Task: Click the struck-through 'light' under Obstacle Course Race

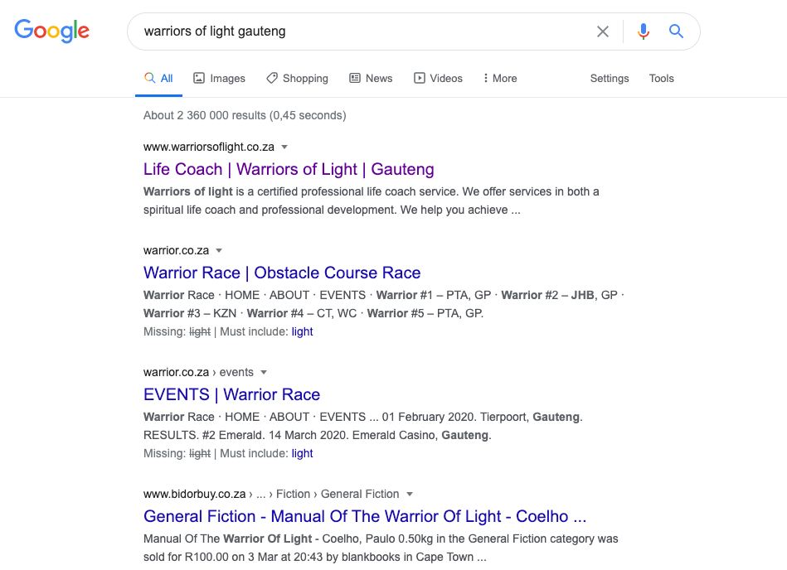Action: click(200, 332)
